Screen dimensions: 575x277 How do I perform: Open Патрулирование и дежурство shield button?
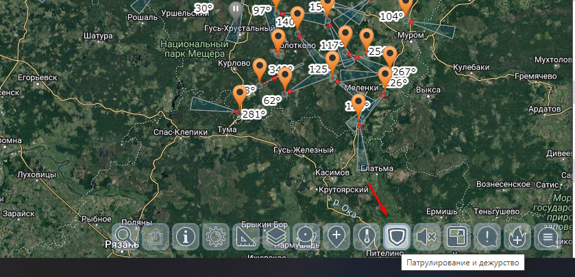[397, 237]
